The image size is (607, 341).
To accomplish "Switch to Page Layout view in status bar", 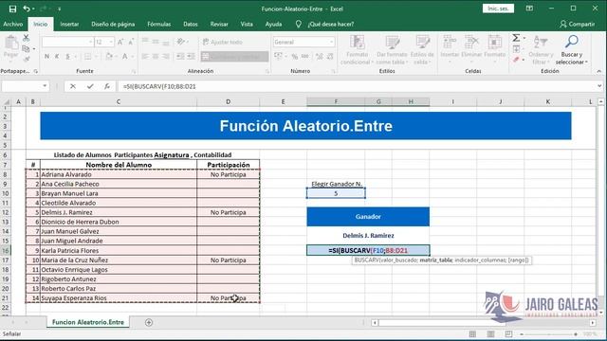I will pos(490,333).
